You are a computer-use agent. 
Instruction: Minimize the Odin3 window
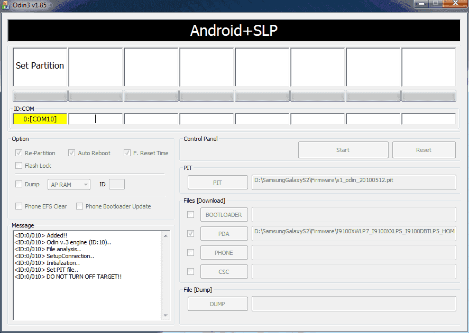click(421, 4)
